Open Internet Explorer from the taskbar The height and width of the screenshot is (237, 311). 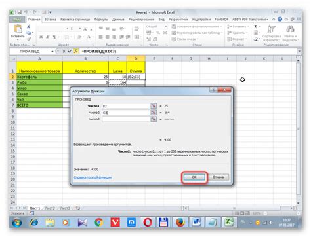coord(34,223)
